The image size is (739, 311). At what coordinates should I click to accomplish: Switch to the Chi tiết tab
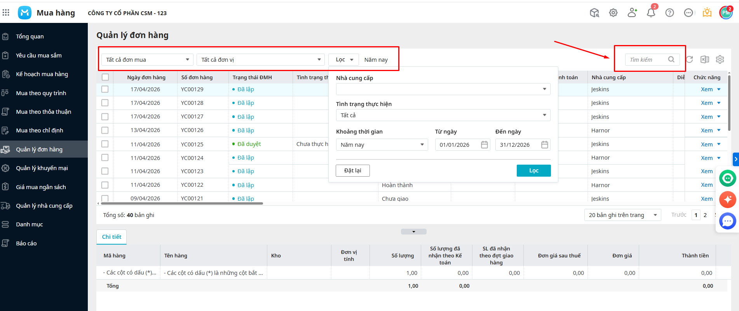(112, 237)
